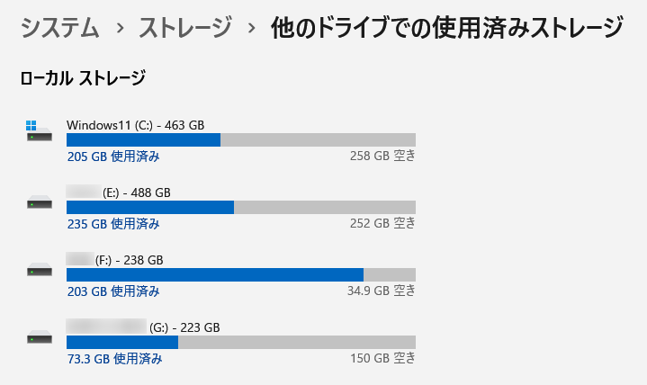The image size is (647, 385).
Task: Click the ローカル ストレージ section heading
Action: pos(83,79)
